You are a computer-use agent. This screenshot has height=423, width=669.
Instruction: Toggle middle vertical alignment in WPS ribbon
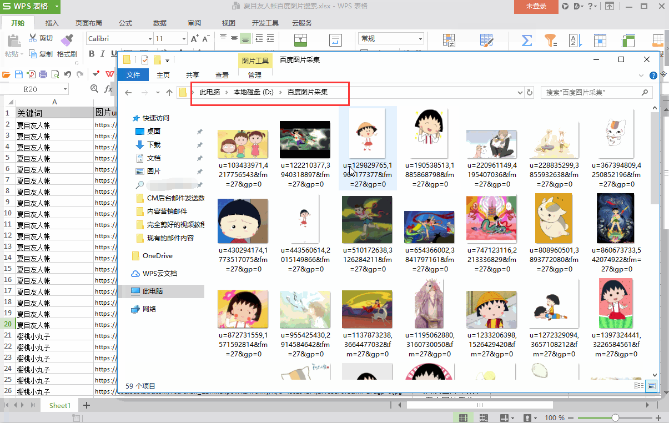234,39
